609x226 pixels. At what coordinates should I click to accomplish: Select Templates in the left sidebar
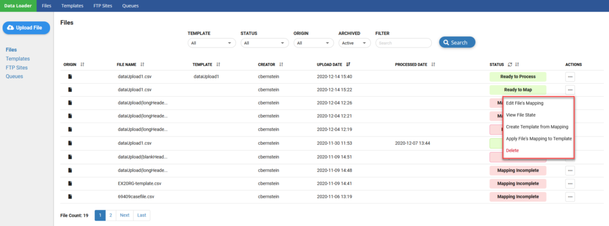pos(18,59)
